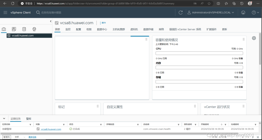Open 链接的 vCenter Server 系统 tab
Screen dimensions: 262x140
click(x=185, y=29)
